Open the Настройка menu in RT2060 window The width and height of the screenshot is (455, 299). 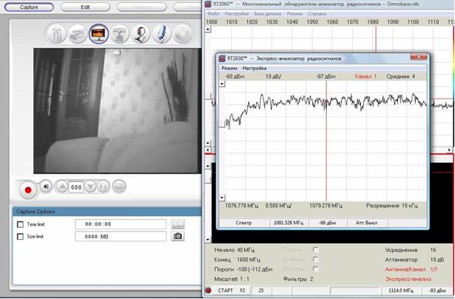tap(237, 14)
